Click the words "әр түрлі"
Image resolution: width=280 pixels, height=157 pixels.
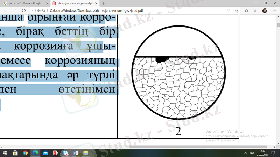coord(91,75)
